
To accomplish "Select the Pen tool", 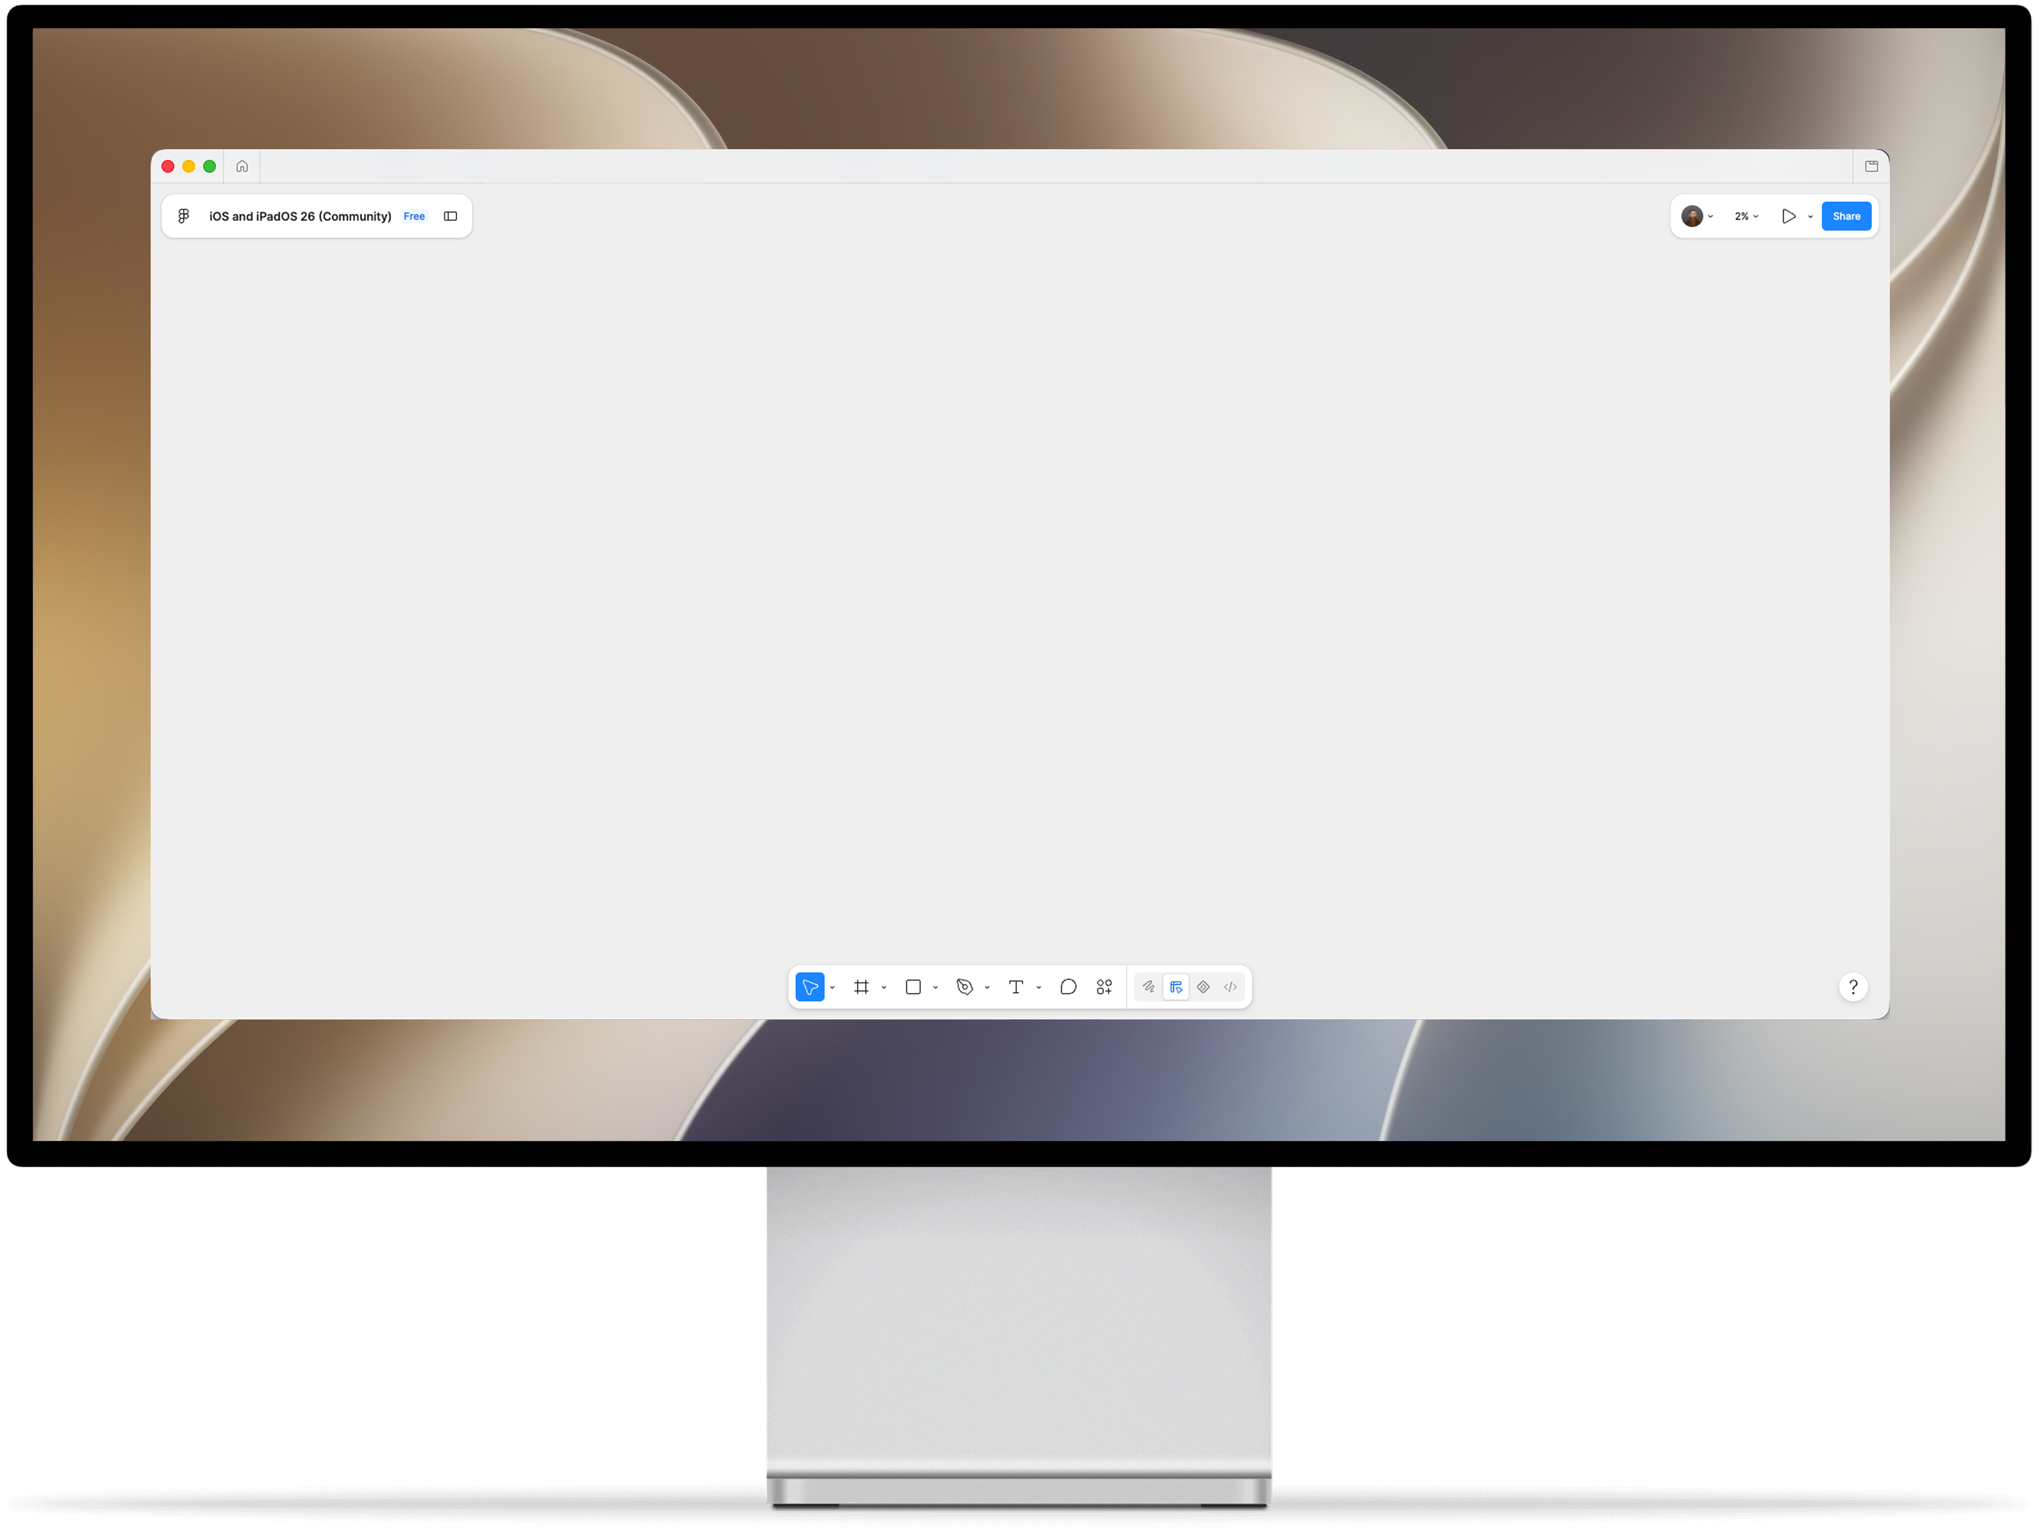I will [965, 987].
